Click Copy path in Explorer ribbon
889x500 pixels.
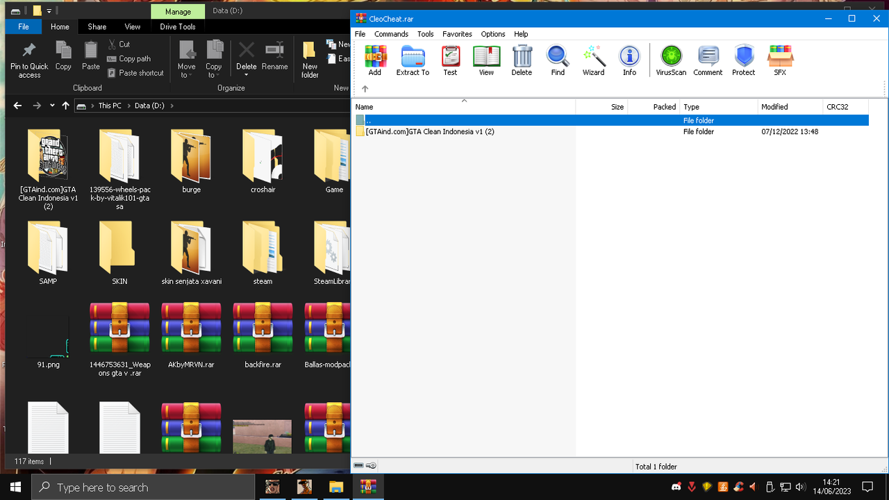pyautogui.click(x=129, y=59)
